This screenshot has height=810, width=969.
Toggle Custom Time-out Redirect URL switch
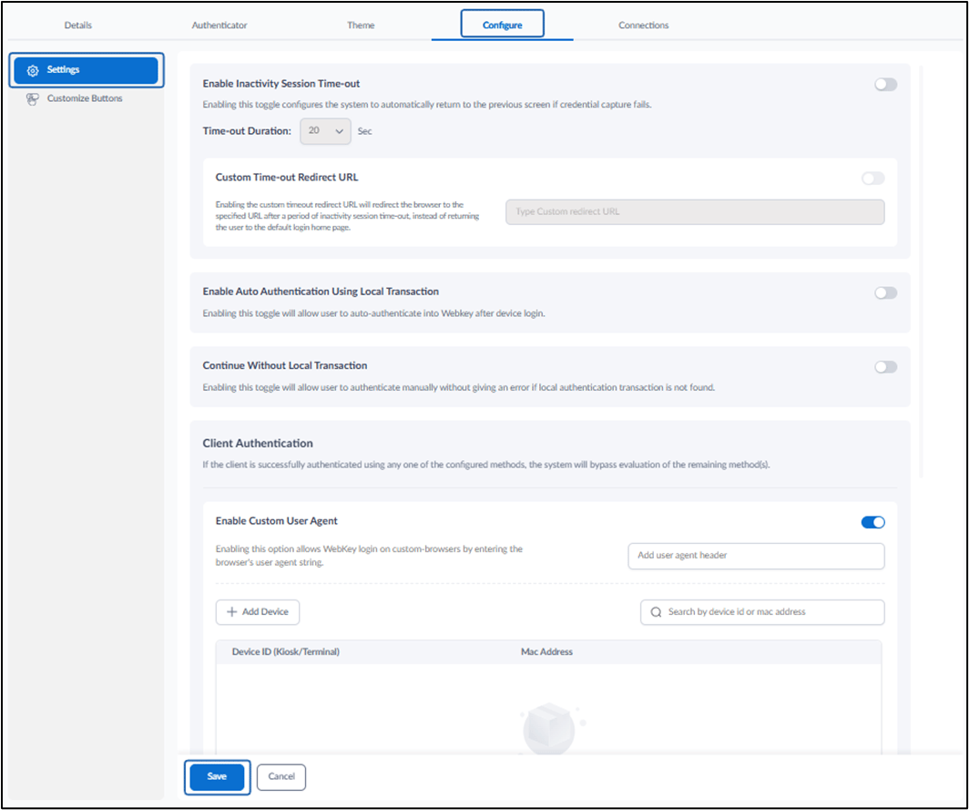(x=873, y=178)
